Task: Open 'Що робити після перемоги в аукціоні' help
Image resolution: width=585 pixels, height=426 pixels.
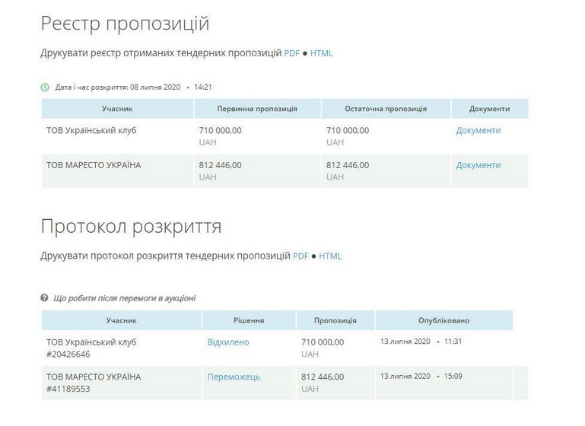Action: pos(124,298)
